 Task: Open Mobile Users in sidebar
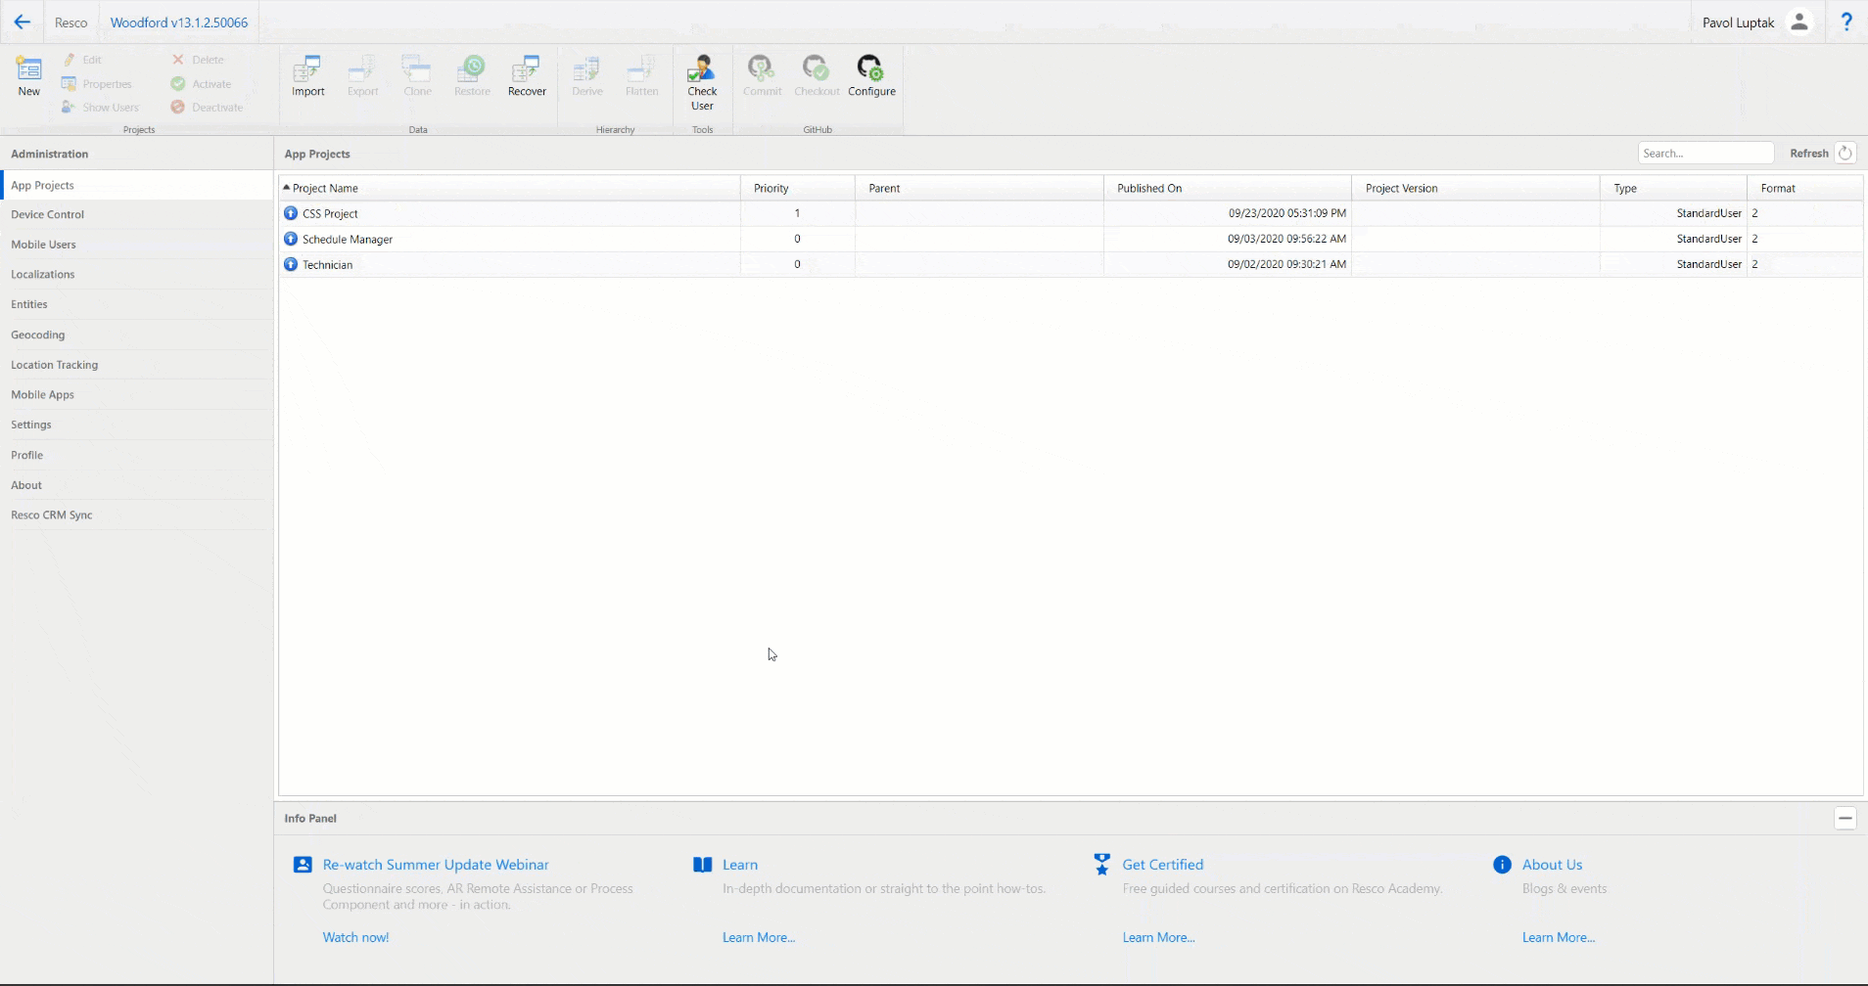pos(137,245)
